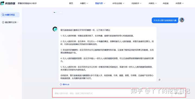Click the 更懂你的智能AI小助手 tagline
195x99 pixels.
coord(27,3)
